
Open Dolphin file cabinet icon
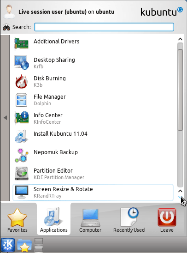coord(22,100)
